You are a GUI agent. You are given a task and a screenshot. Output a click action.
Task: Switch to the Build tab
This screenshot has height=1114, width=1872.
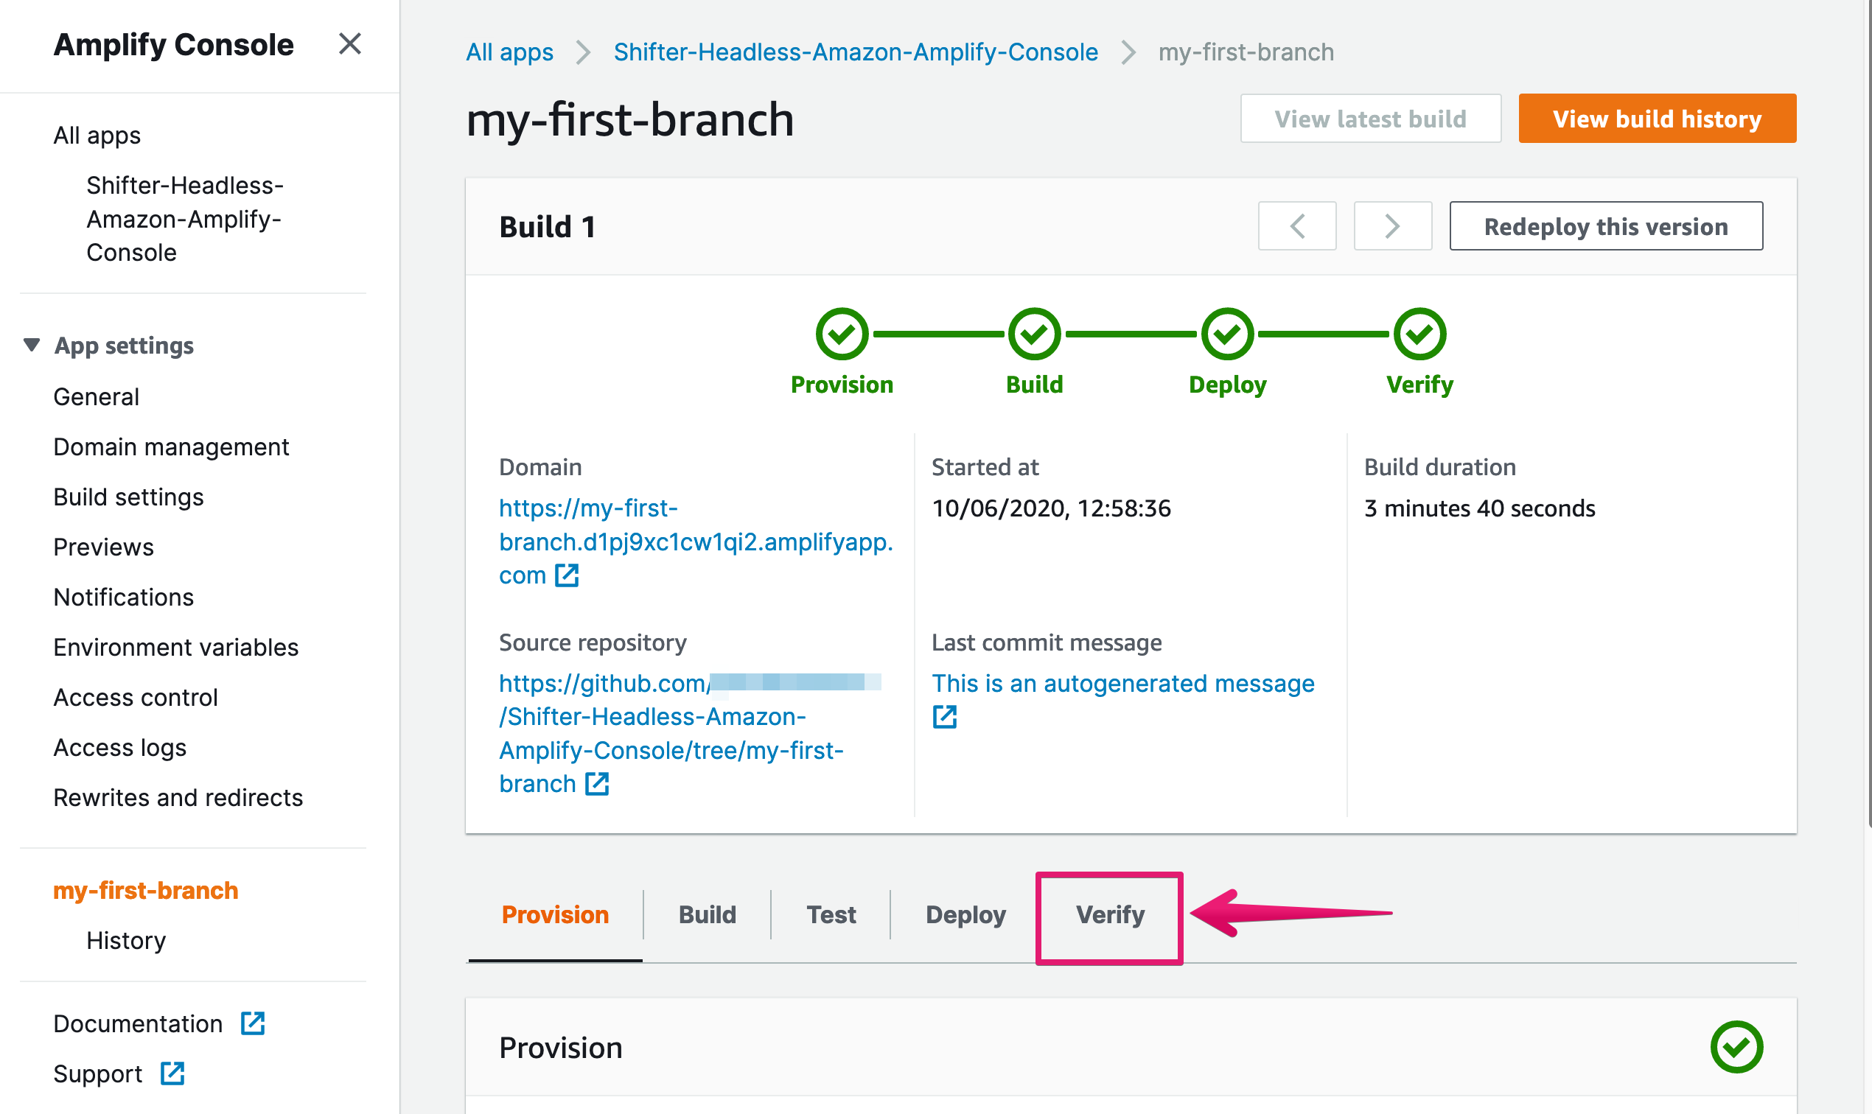click(708, 914)
